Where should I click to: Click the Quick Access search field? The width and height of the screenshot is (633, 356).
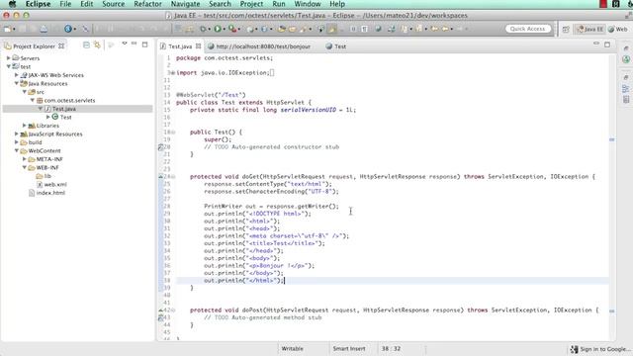[x=527, y=29]
